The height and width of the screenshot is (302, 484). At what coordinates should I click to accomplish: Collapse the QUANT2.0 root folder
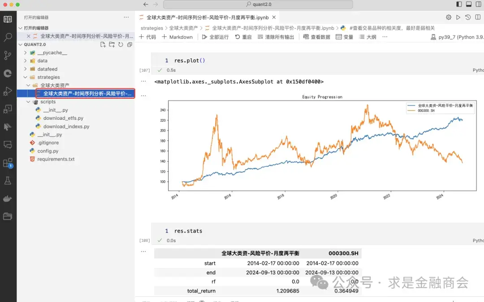[20, 44]
